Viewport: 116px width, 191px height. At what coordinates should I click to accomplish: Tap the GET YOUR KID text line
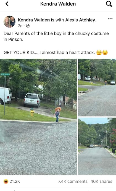click(x=49, y=53)
